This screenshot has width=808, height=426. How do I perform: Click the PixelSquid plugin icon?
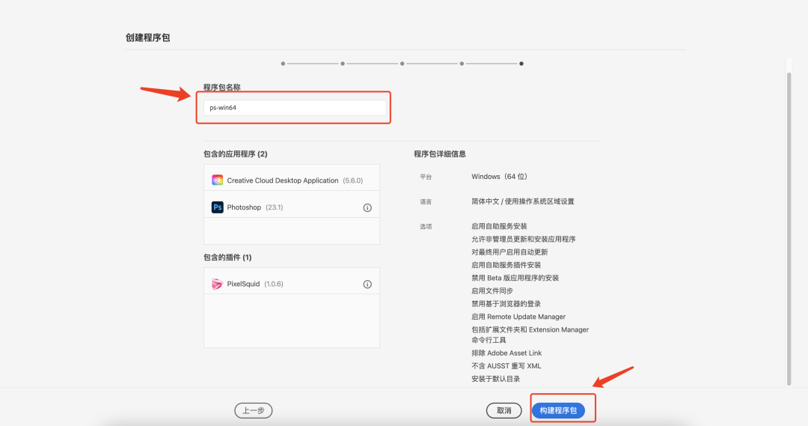[x=218, y=284]
